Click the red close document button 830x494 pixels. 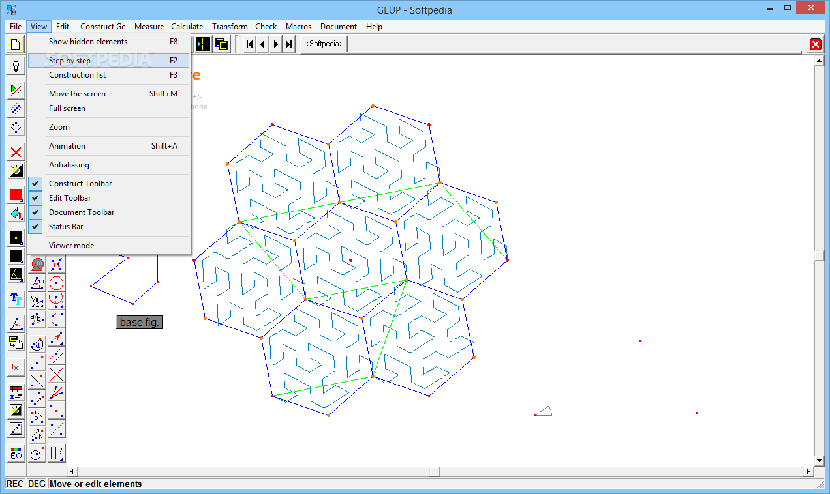tap(816, 44)
